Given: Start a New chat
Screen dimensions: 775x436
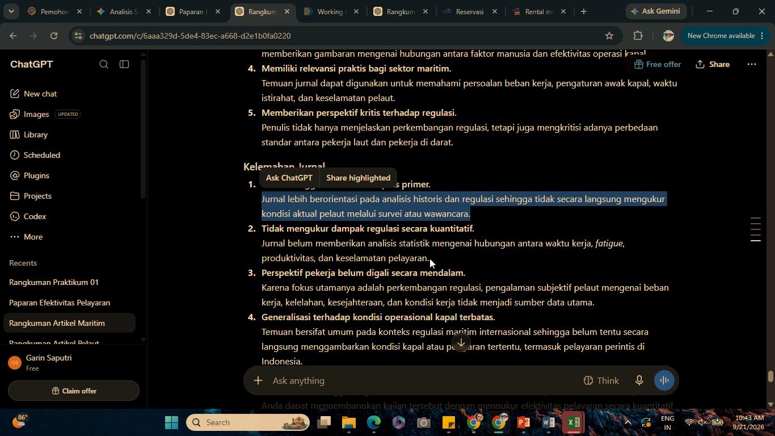Looking at the screenshot, I should click(40, 94).
